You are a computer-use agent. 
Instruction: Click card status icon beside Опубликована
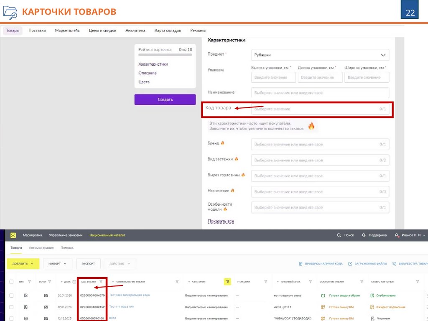(x=372, y=296)
